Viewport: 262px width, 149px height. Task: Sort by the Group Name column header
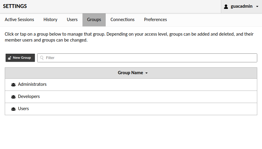[x=130, y=73]
